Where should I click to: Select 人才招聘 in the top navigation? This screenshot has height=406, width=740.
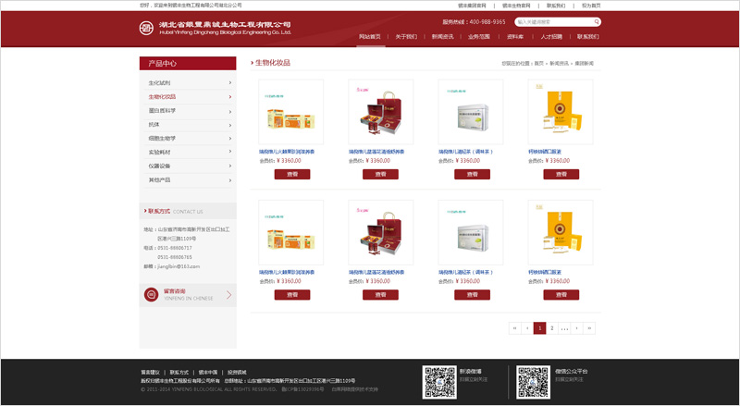click(551, 37)
